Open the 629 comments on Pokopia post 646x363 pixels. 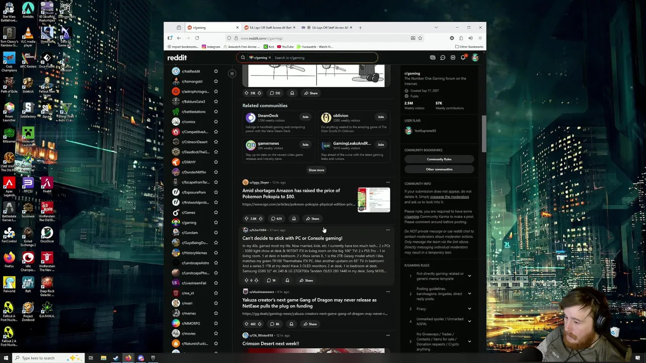click(276, 219)
